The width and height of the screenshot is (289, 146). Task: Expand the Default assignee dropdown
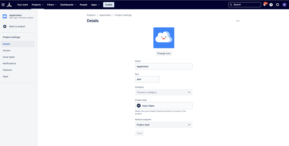(x=164, y=125)
